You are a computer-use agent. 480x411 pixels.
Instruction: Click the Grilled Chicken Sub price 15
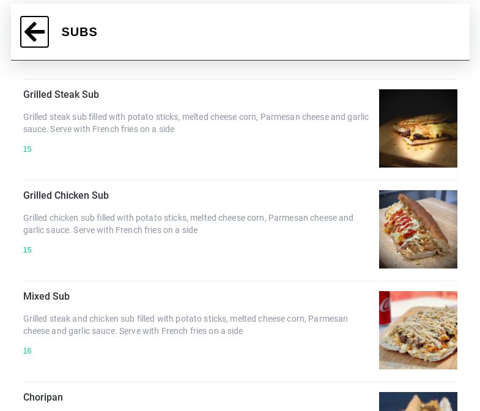click(28, 250)
